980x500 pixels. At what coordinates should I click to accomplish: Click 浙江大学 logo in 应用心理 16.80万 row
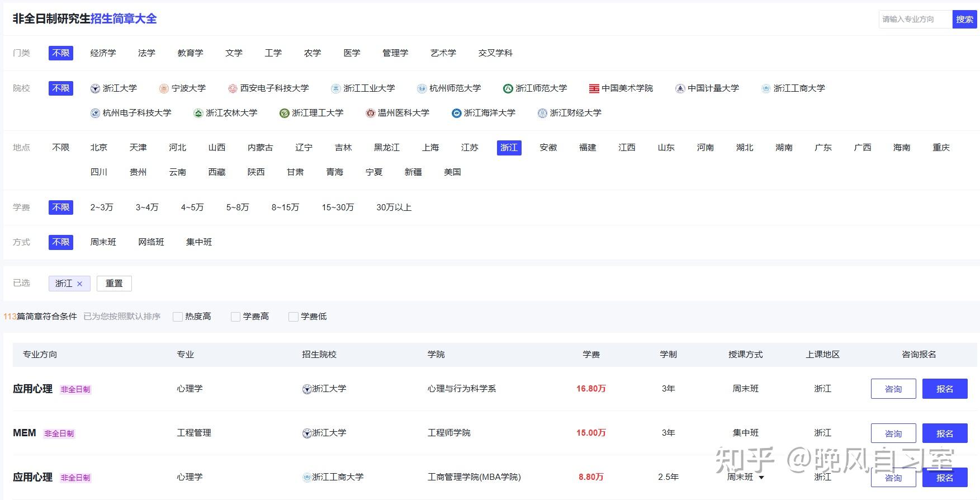pos(307,389)
